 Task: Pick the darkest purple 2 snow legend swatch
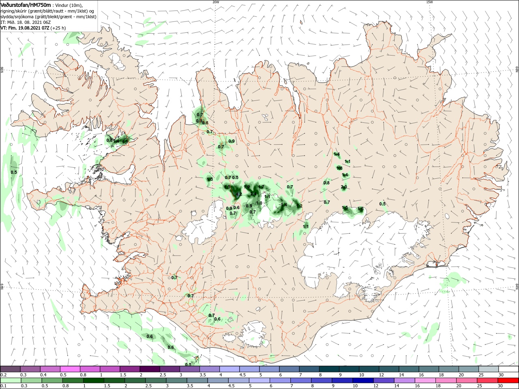pos(150,369)
